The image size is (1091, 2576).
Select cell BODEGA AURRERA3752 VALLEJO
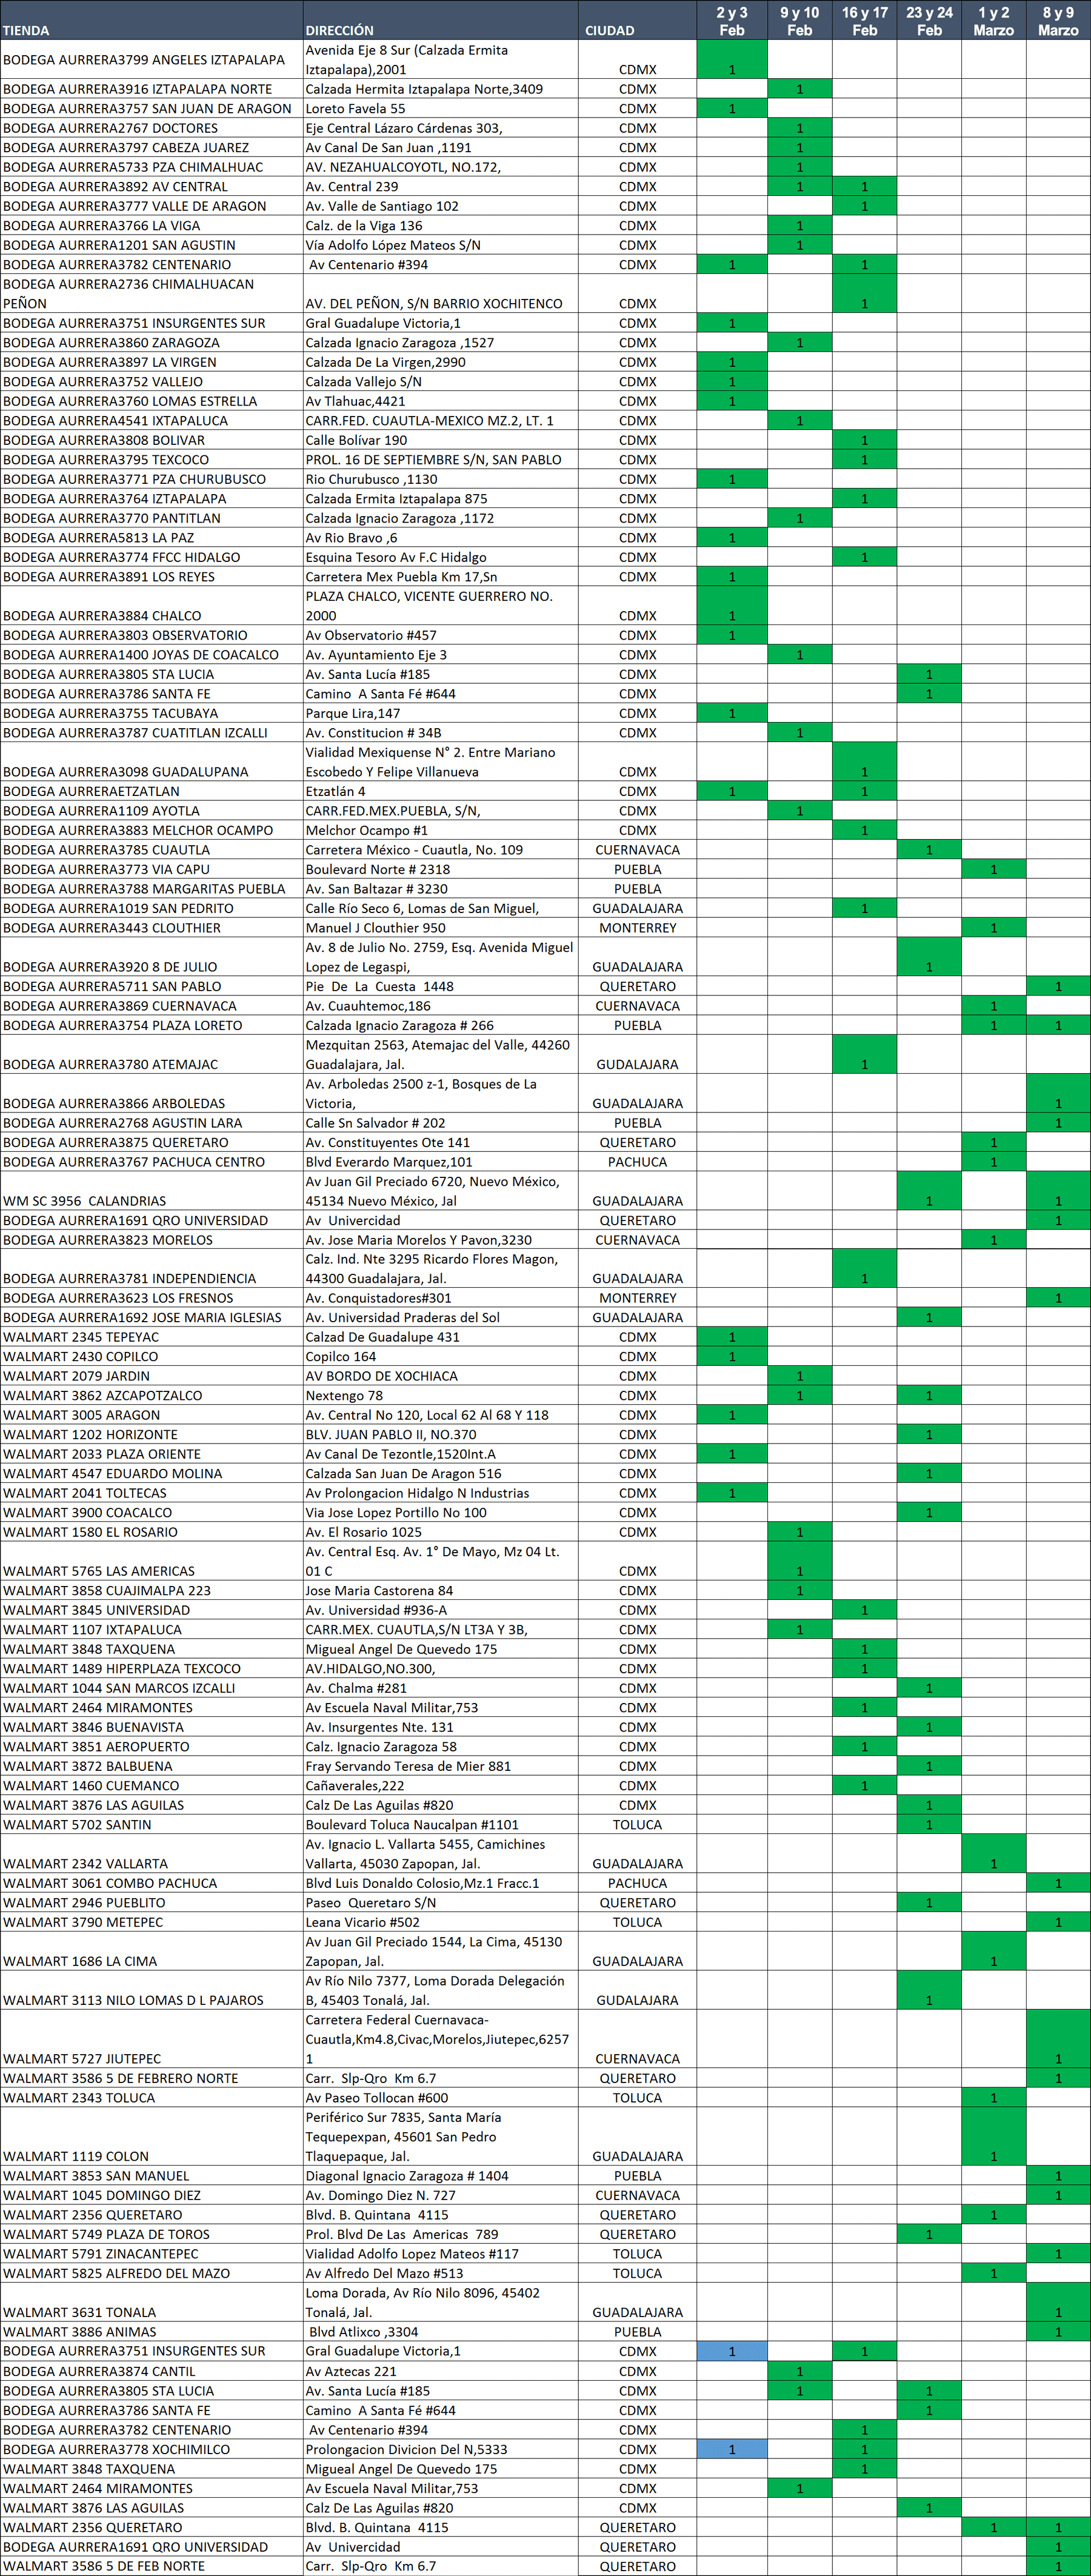coord(151,381)
